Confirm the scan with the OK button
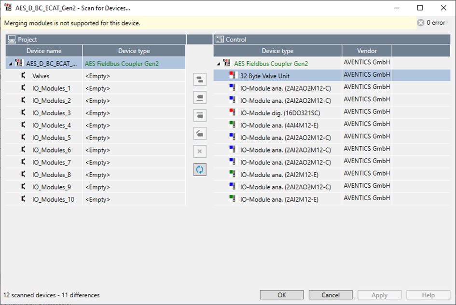The width and height of the screenshot is (456, 305). (281, 295)
